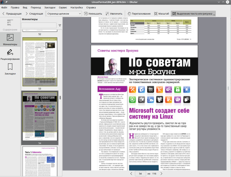
Task: Open the Сервис menu
Action: [63, 8]
